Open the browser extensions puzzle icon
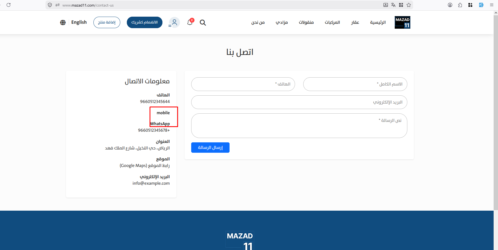 [x=460, y=5]
